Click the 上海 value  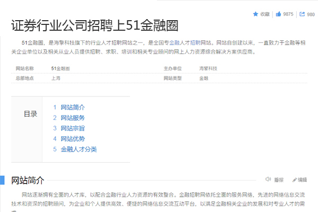(56, 78)
